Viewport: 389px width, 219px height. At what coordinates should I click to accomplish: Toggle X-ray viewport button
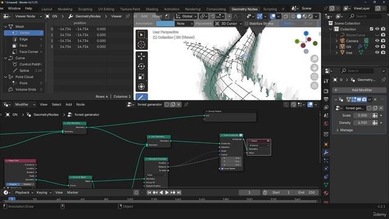click(x=286, y=16)
